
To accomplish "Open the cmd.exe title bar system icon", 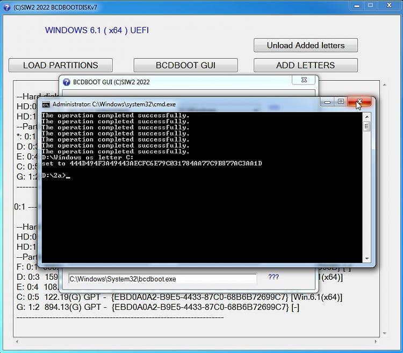I will (46, 104).
